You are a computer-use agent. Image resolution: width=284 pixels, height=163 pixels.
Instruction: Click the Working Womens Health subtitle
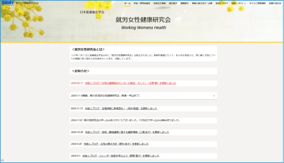tap(143, 28)
